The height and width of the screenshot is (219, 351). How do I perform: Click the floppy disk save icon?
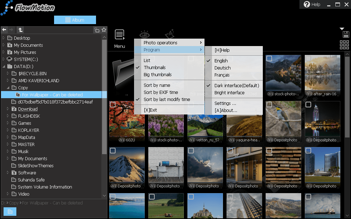[x=345, y=34]
